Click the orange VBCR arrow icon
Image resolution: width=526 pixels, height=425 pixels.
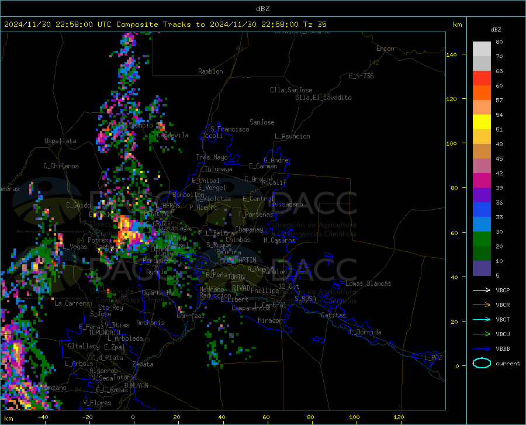(482, 305)
